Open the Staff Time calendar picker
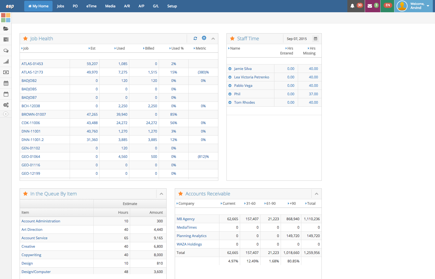The height and width of the screenshot is (279, 435). pos(315,39)
